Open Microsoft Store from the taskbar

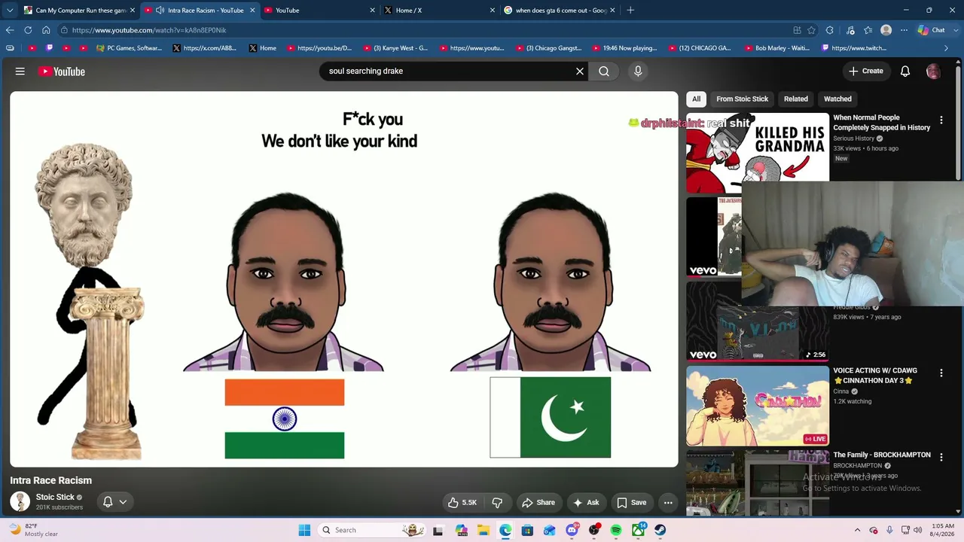click(x=527, y=530)
